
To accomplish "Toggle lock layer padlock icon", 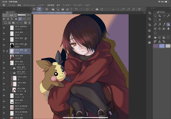I will point(16,19).
